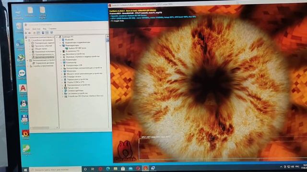Image resolution: width=307 pixels, height=172 pixels.
Task: Show hidden system tray icons
Action: (282, 167)
